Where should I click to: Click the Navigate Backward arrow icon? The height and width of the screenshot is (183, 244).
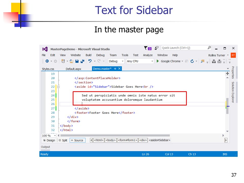[47, 61]
